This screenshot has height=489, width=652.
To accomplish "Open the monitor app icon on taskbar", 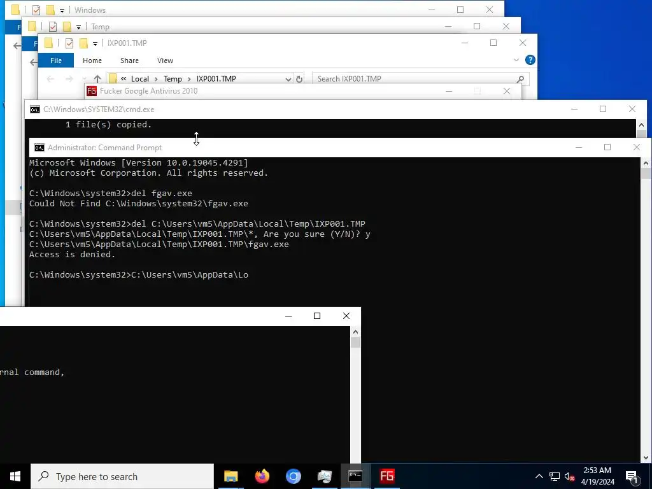I will click(x=324, y=476).
